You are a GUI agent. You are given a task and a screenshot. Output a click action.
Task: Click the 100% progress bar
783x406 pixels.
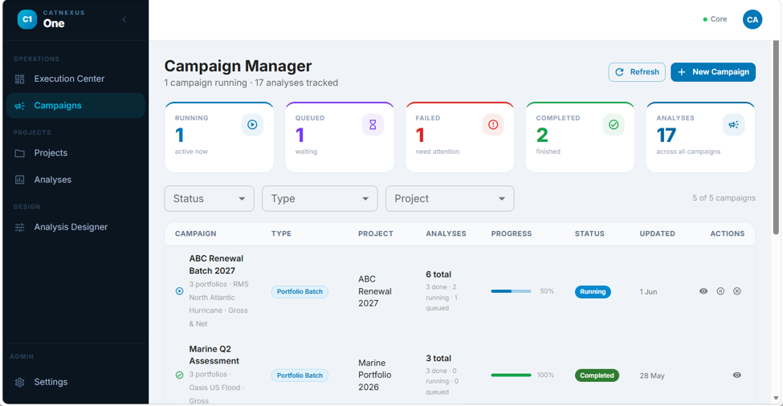click(511, 375)
